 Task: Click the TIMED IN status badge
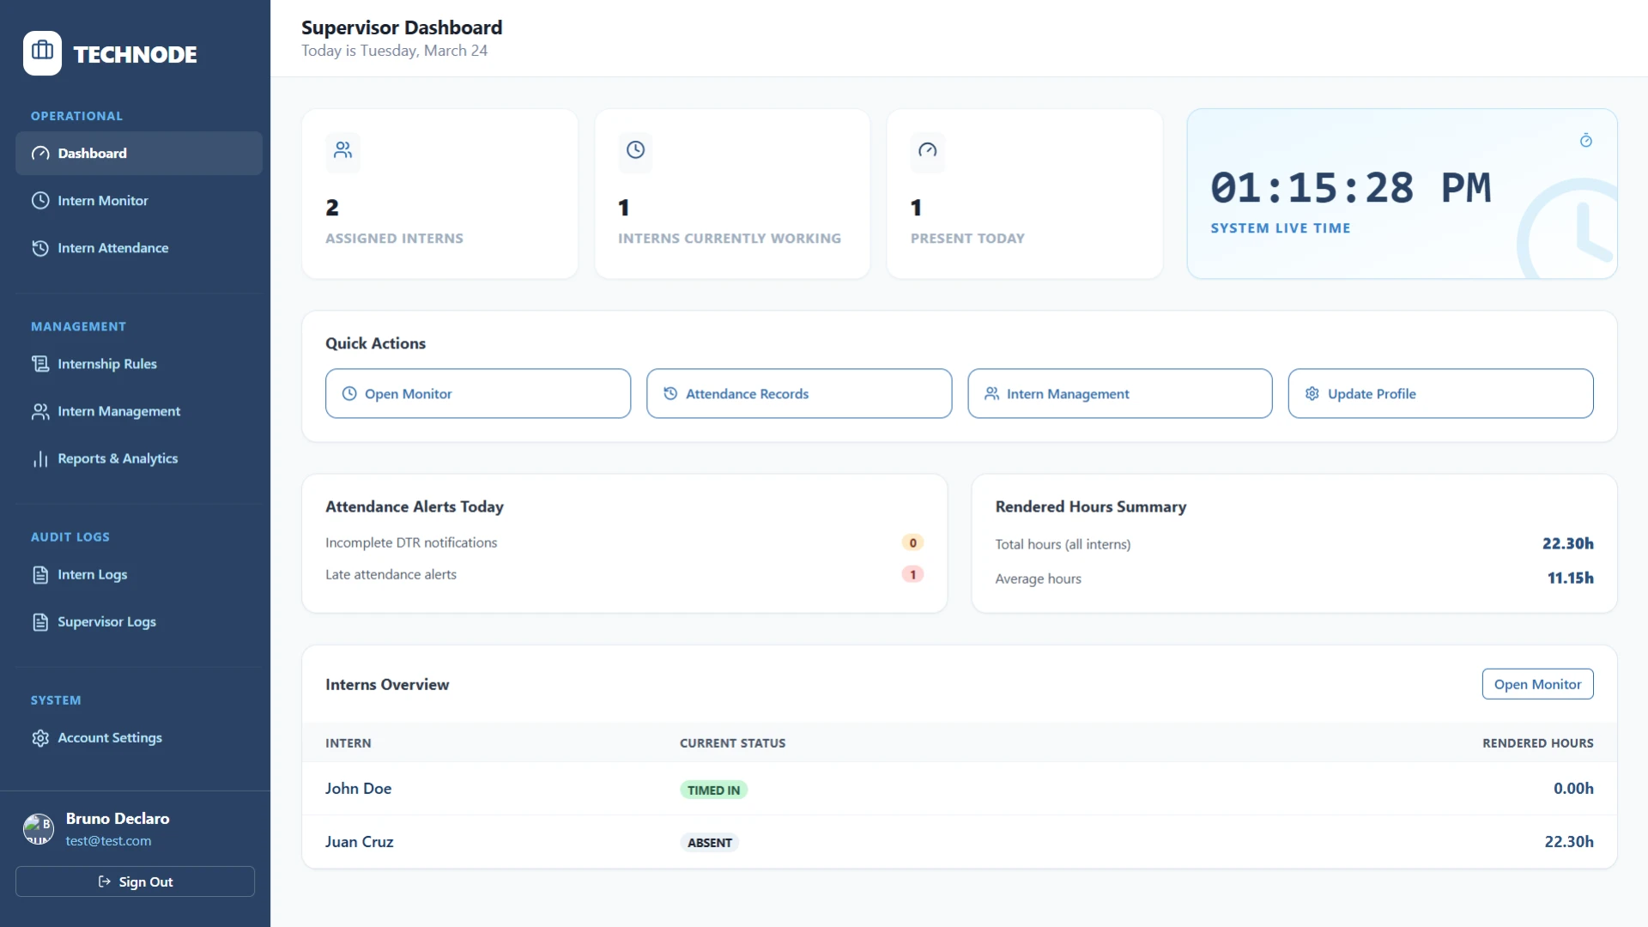(x=713, y=791)
